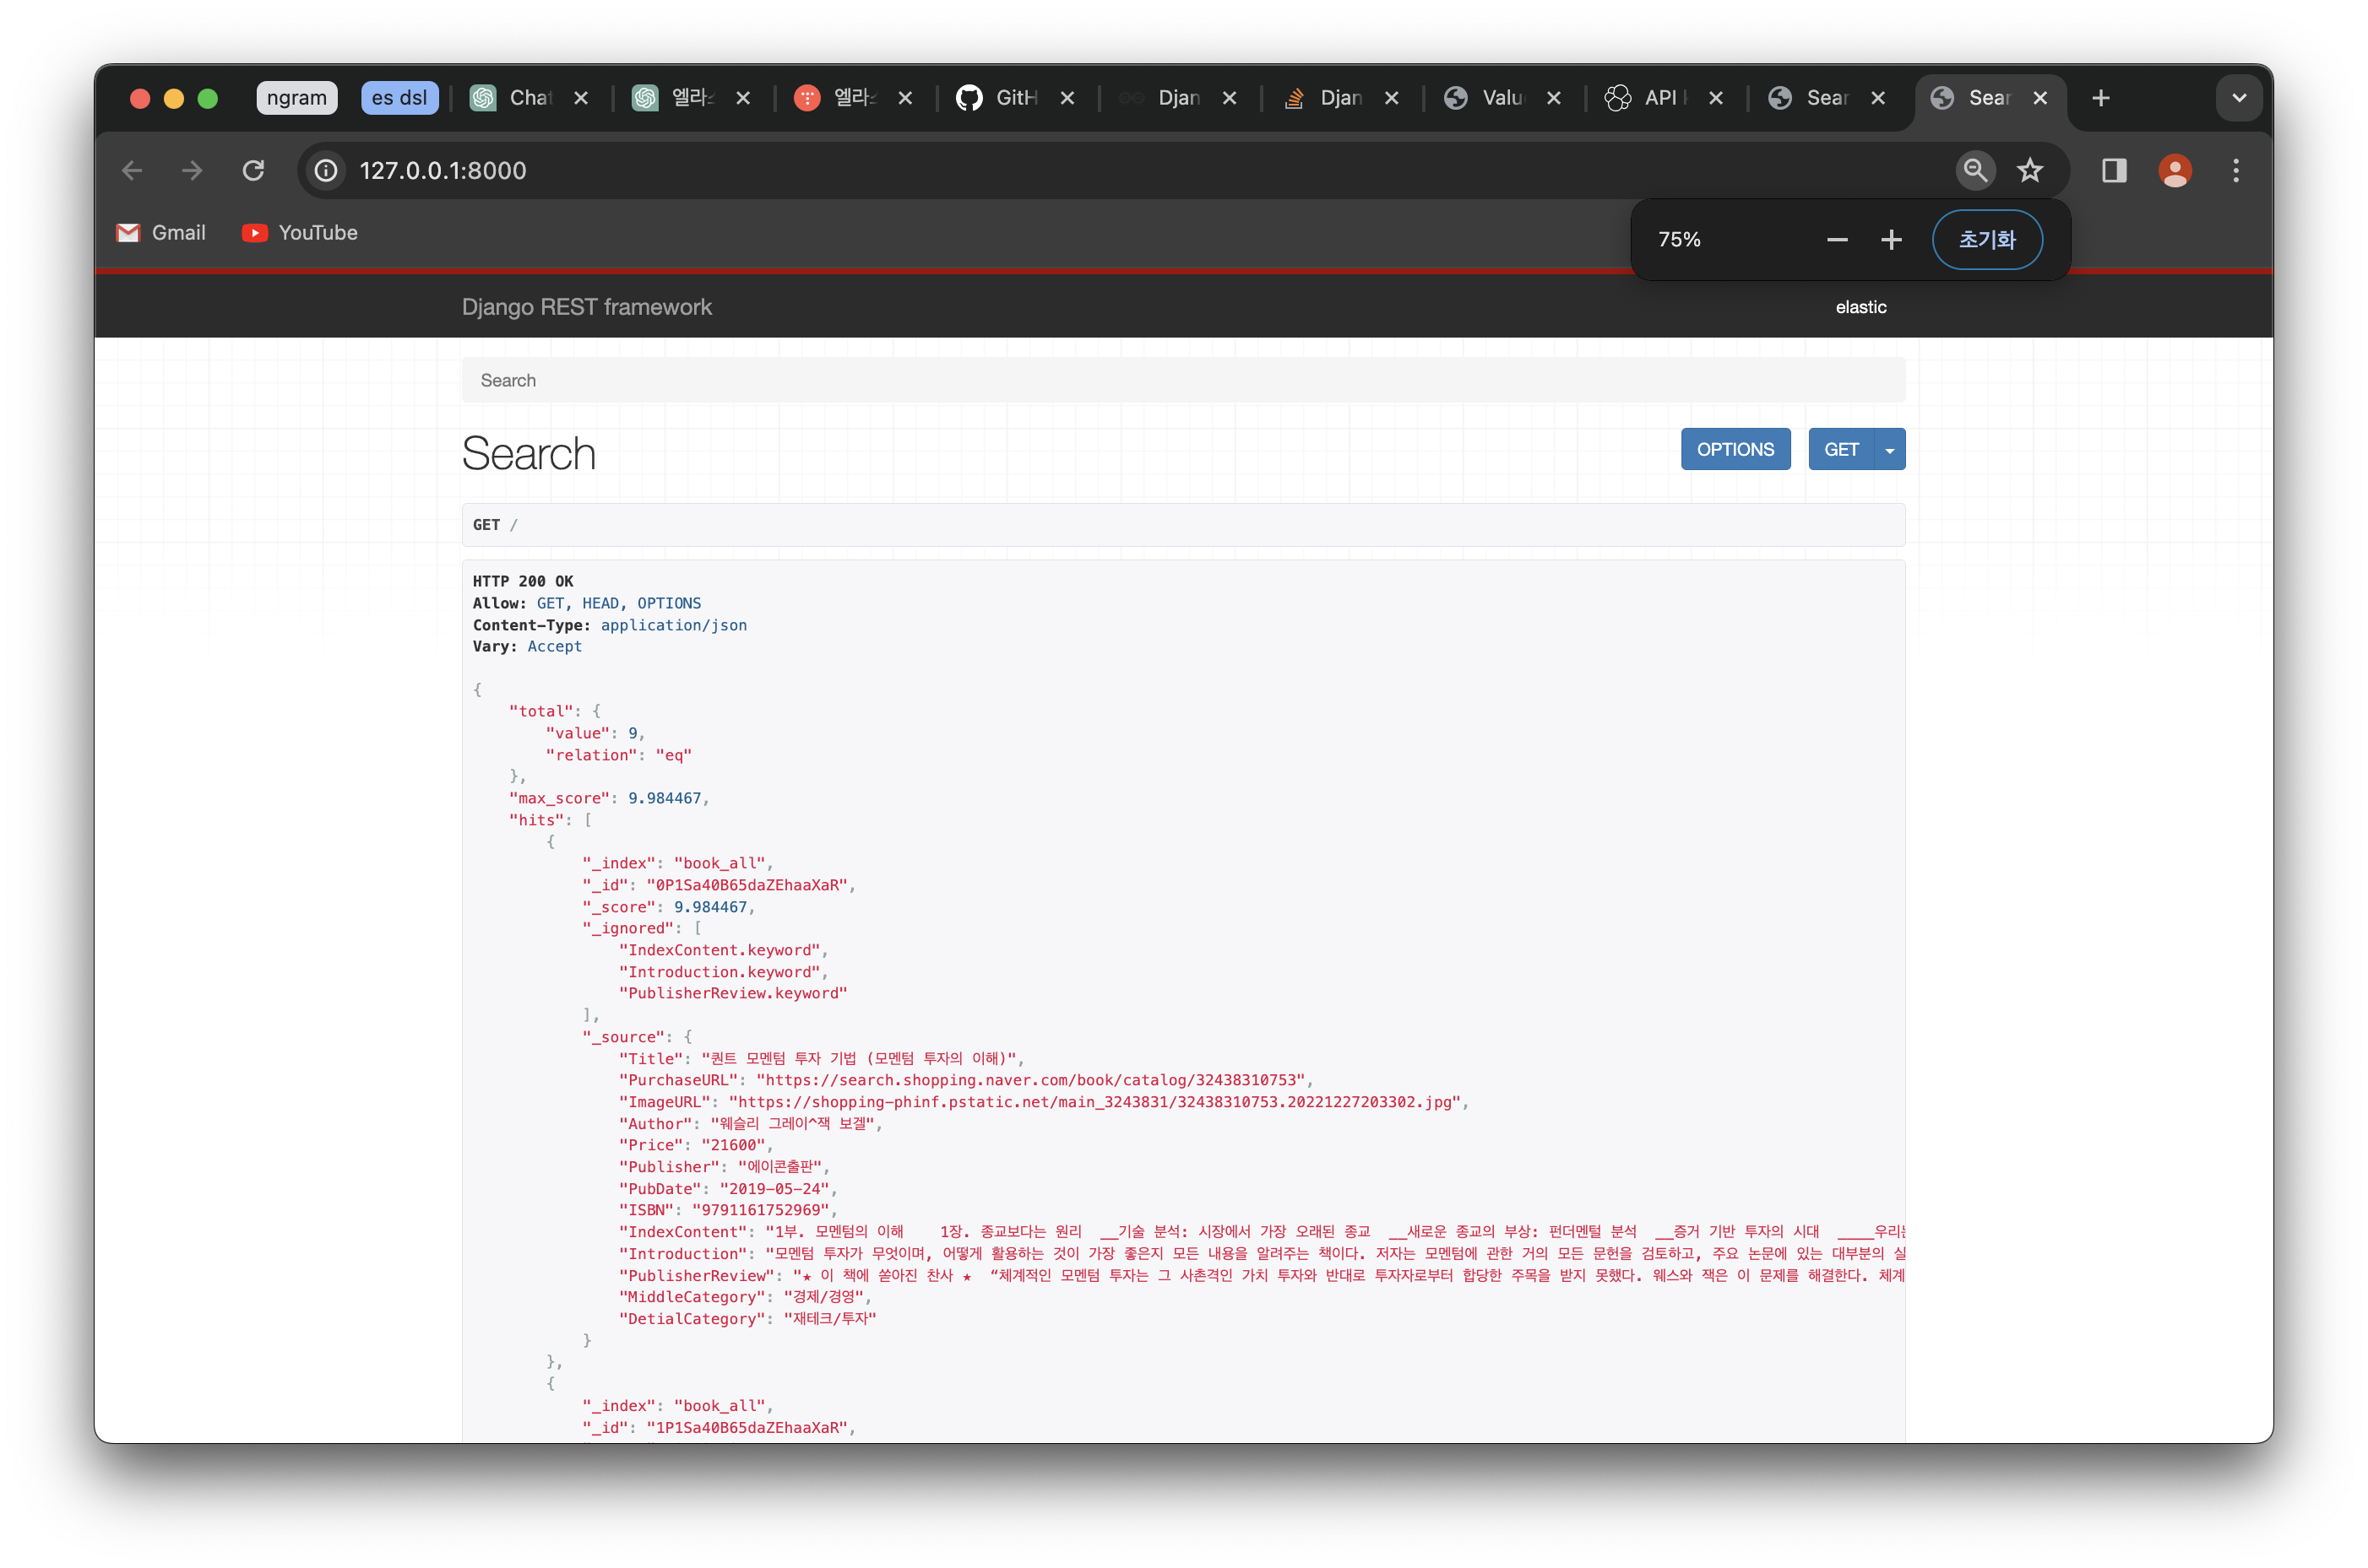Bookmark this page with the star icon

tap(2030, 171)
